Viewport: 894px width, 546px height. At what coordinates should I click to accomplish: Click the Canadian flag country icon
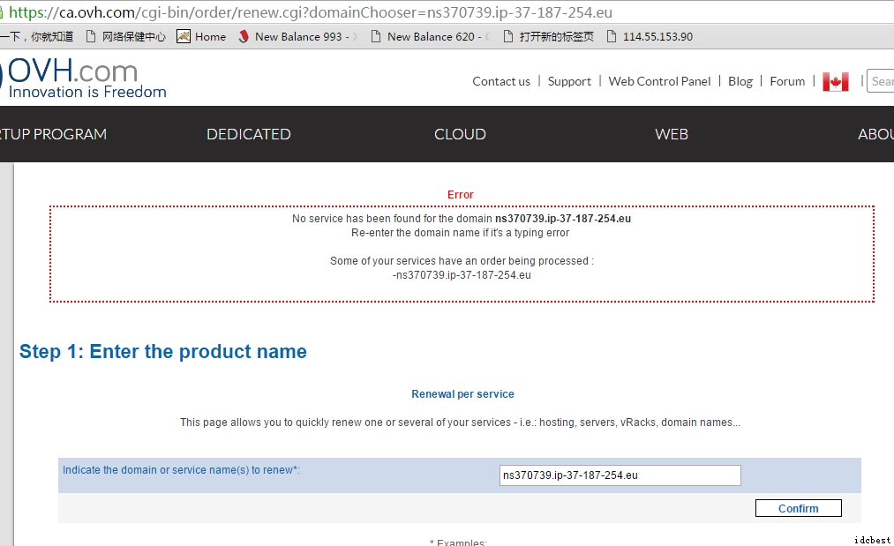835,81
